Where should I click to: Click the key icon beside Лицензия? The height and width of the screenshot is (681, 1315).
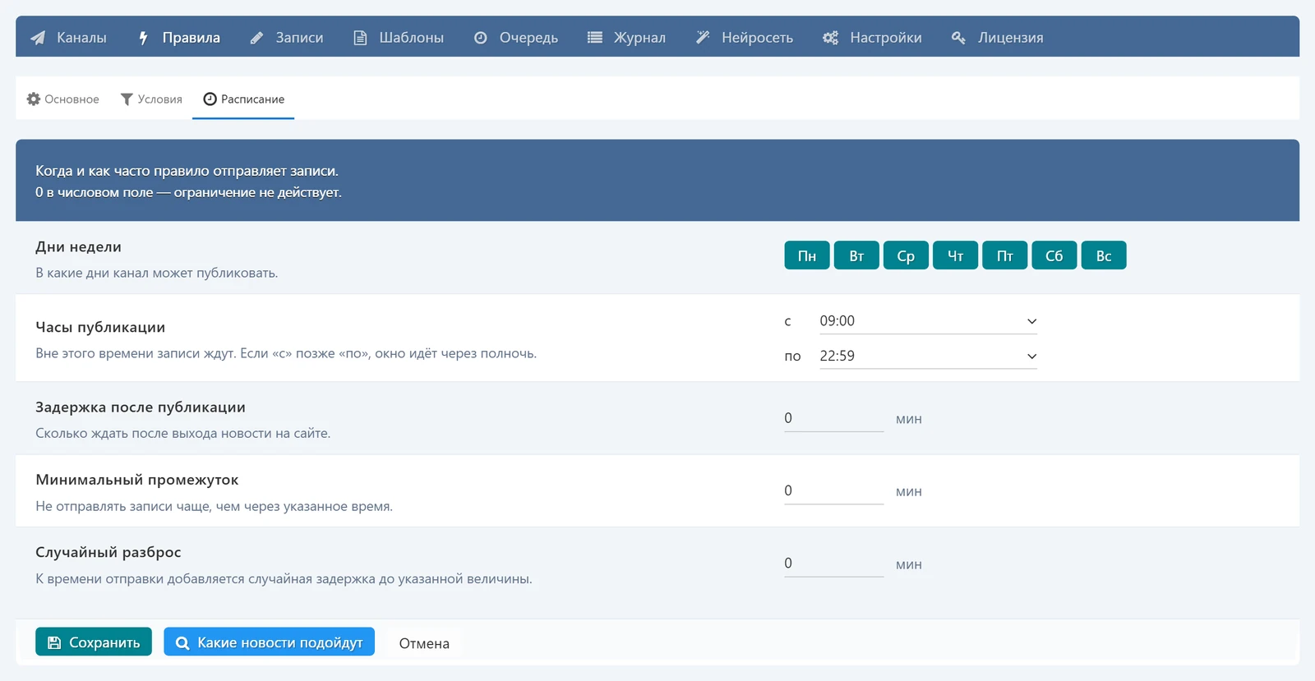coord(958,38)
